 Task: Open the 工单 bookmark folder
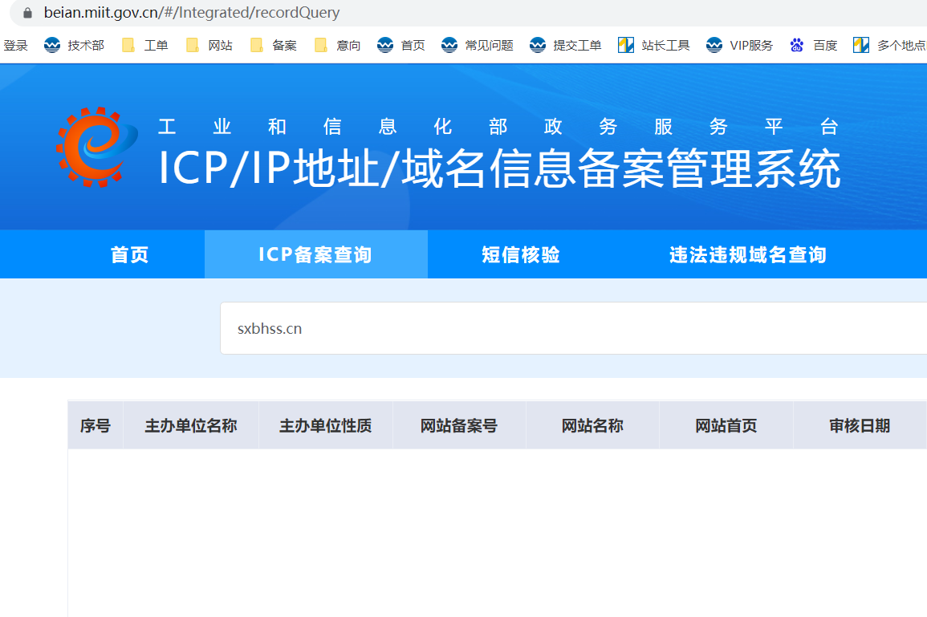145,45
